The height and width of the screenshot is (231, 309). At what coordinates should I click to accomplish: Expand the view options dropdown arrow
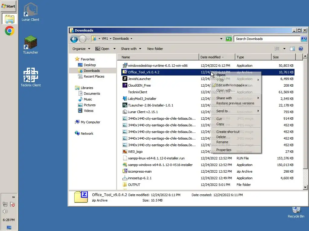point(284,49)
